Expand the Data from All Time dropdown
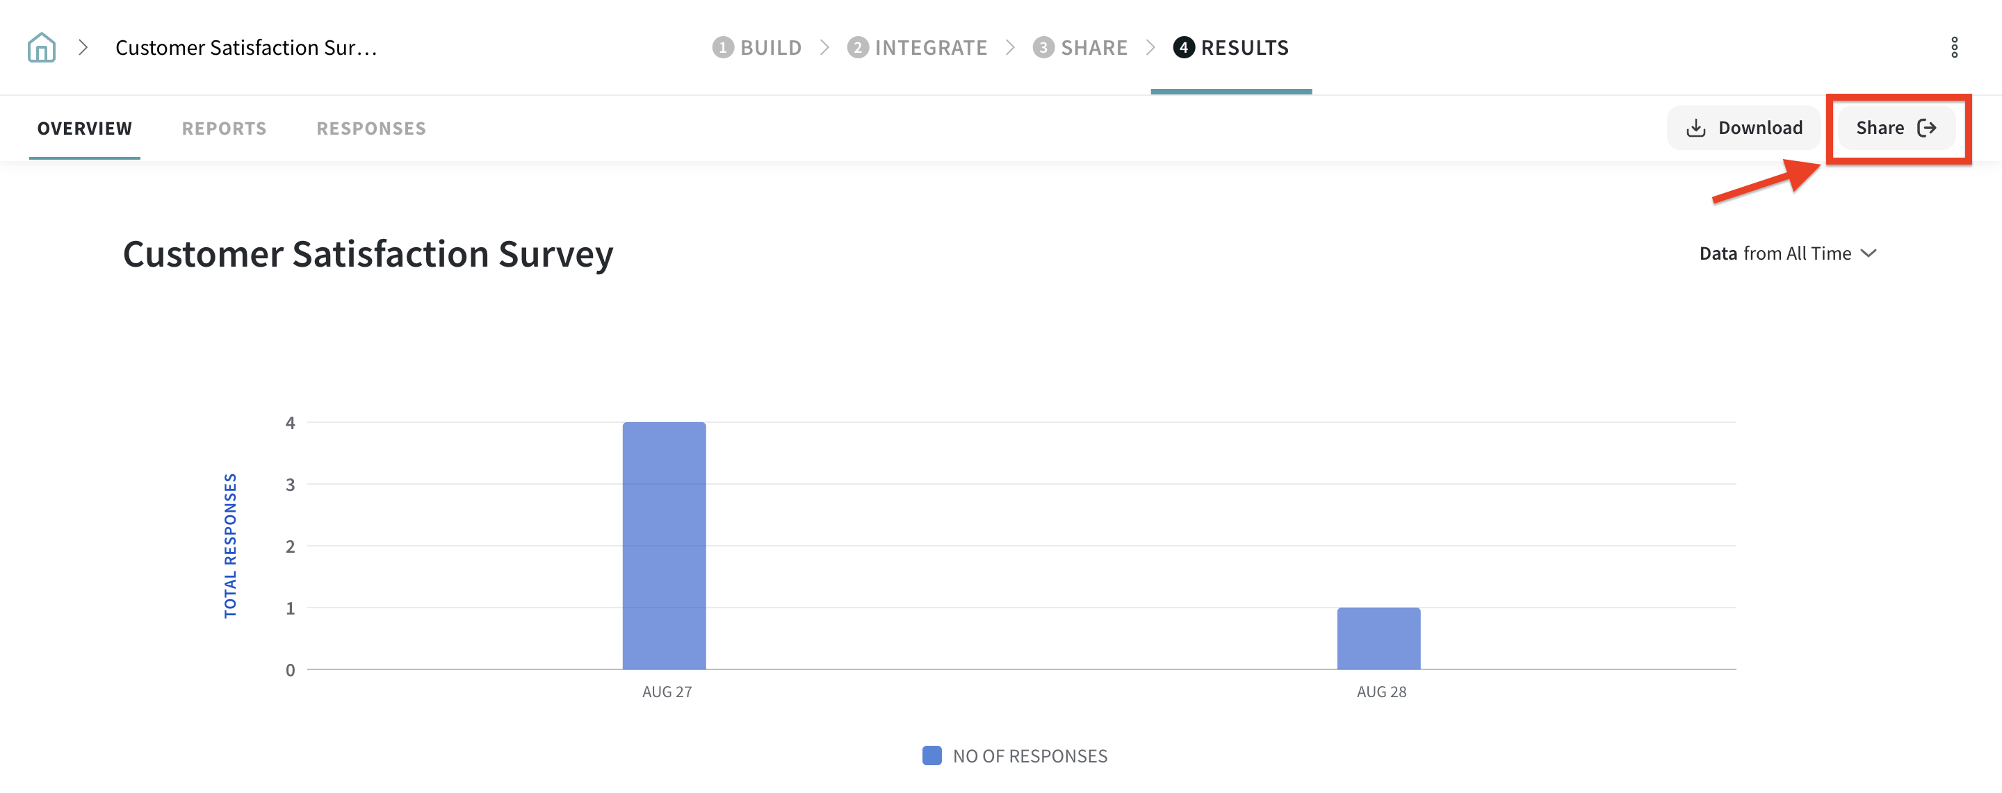 point(1787,254)
